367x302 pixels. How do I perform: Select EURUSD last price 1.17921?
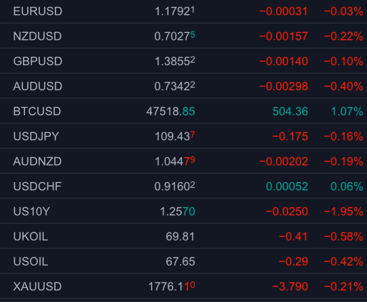(174, 11)
